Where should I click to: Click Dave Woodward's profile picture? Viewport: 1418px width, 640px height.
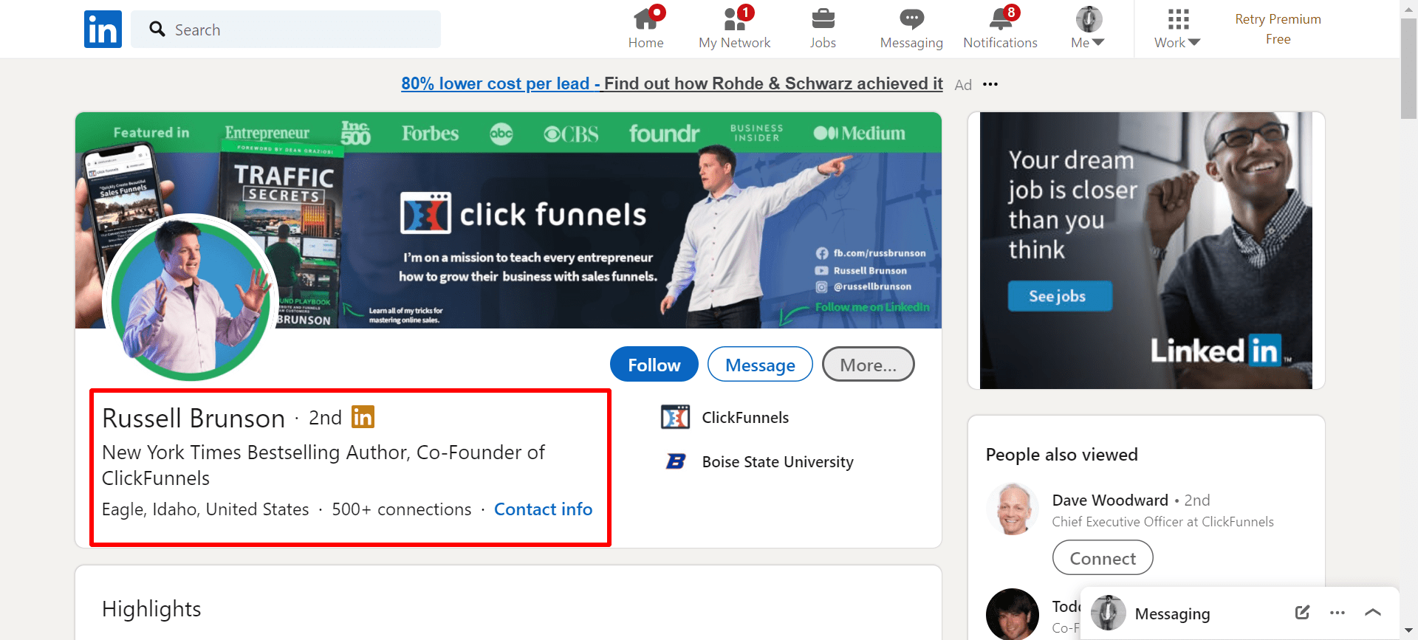coord(1013,509)
